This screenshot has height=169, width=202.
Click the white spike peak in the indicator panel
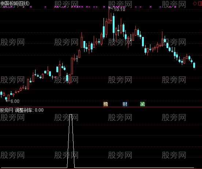(x=71, y=114)
